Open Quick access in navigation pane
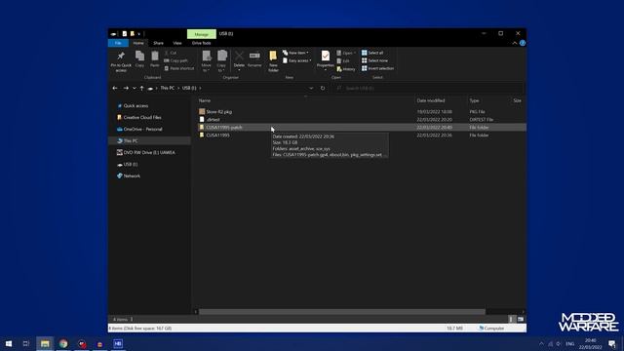 (x=136, y=106)
